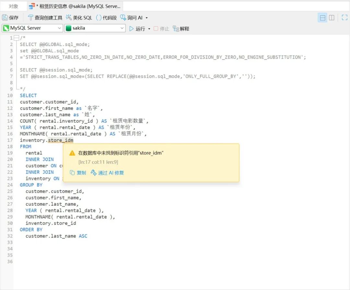The image size is (350, 290).
Task: Click the alias `名字` on line 12
Action: [92, 108]
